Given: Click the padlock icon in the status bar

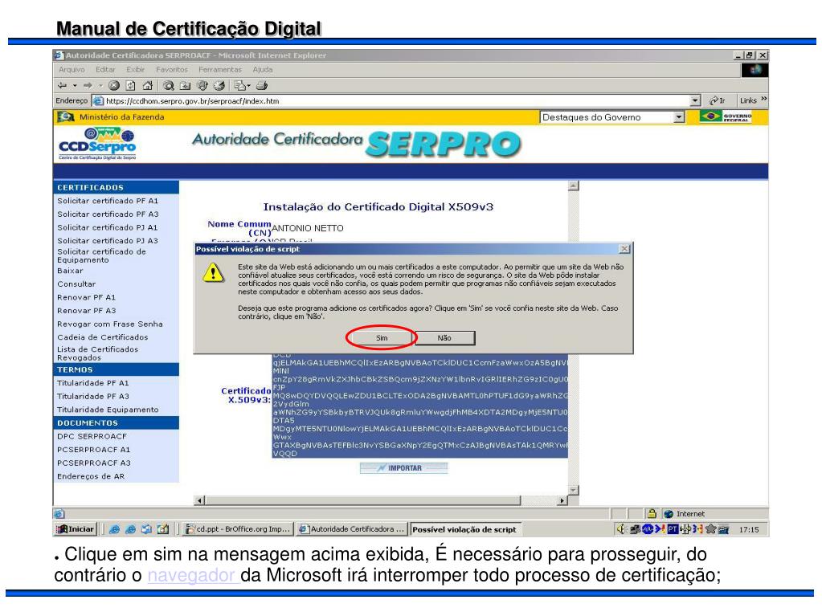Looking at the screenshot, I should (652, 514).
